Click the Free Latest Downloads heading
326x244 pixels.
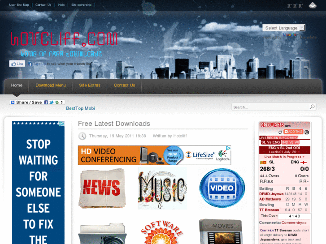click(x=114, y=124)
